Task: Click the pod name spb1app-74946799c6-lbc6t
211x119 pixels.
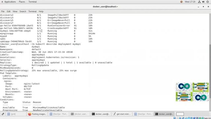Action: [16, 41]
